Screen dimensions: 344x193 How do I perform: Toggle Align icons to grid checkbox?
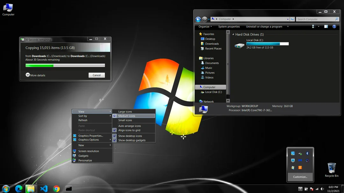tap(115, 130)
